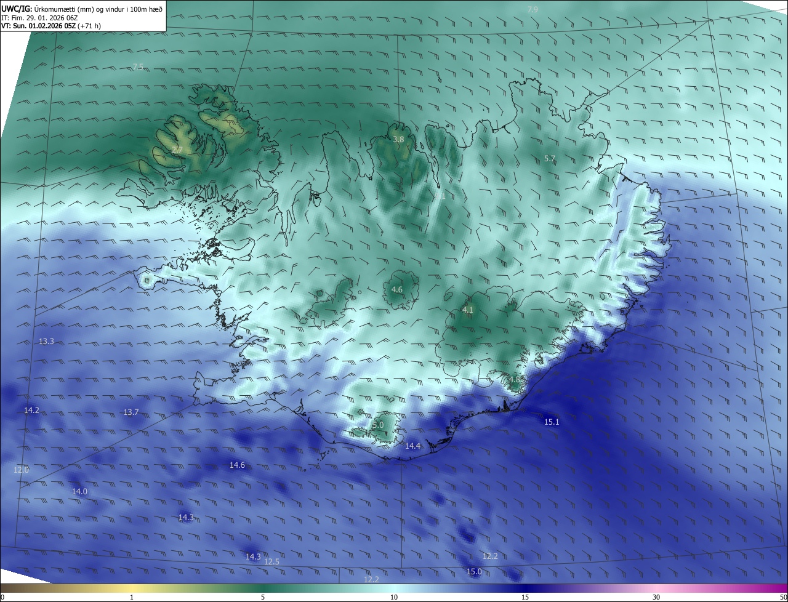Click the 2.7 value on the Westfjords

[x=177, y=150]
